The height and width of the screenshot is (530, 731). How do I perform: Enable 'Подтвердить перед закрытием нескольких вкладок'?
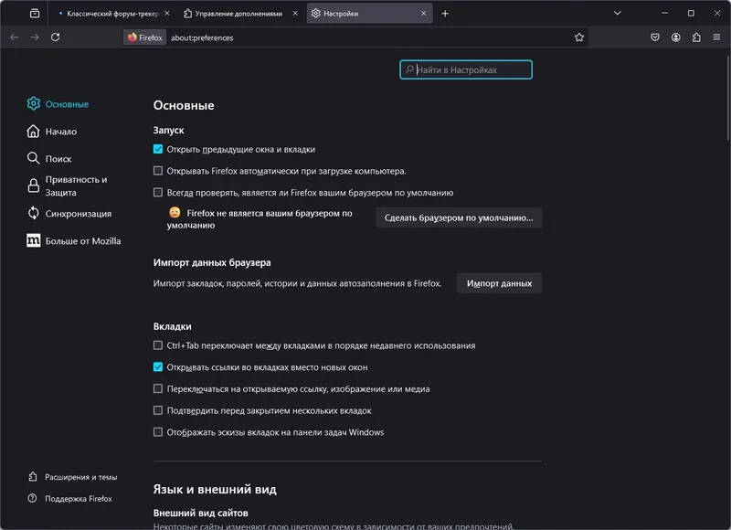pyautogui.click(x=158, y=410)
